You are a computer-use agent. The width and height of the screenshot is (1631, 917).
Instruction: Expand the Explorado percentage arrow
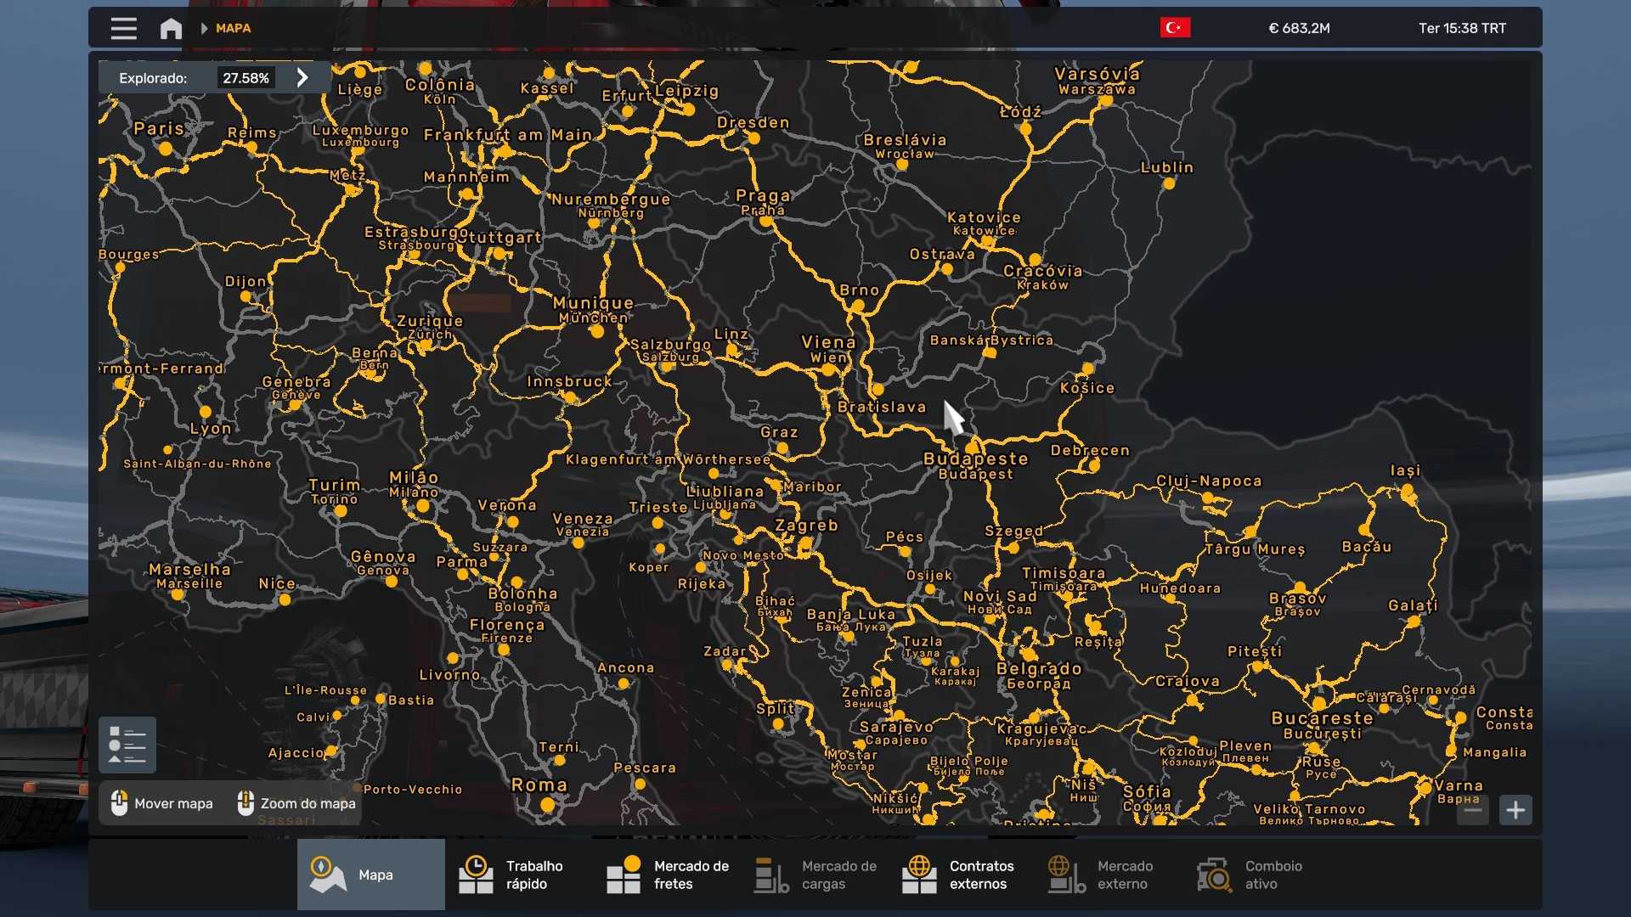point(302,78)
